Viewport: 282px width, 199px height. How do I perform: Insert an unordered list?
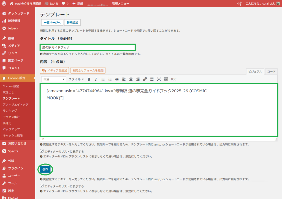pos(102,79)
